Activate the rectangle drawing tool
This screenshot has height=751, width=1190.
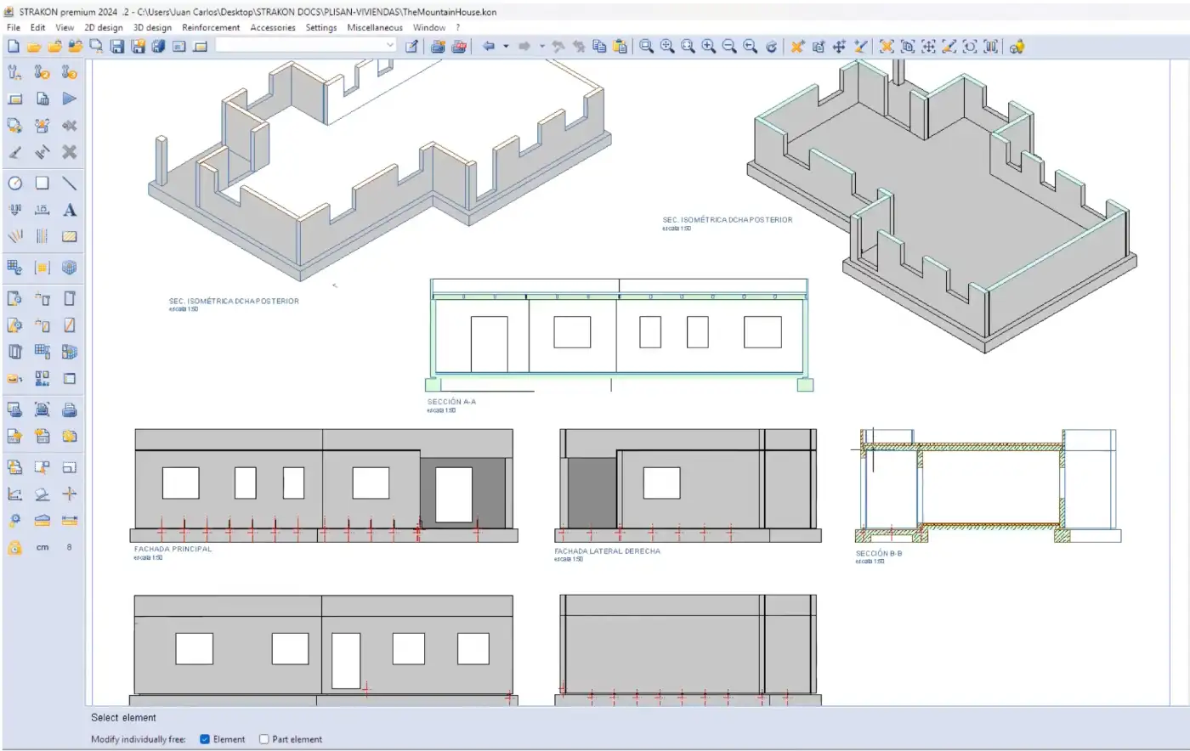pos(42,183)
